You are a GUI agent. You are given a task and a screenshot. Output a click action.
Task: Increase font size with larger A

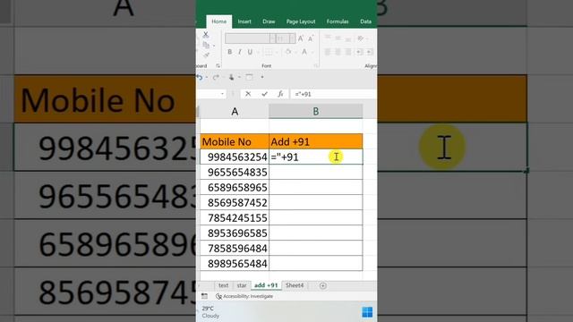tap(301, 38)
